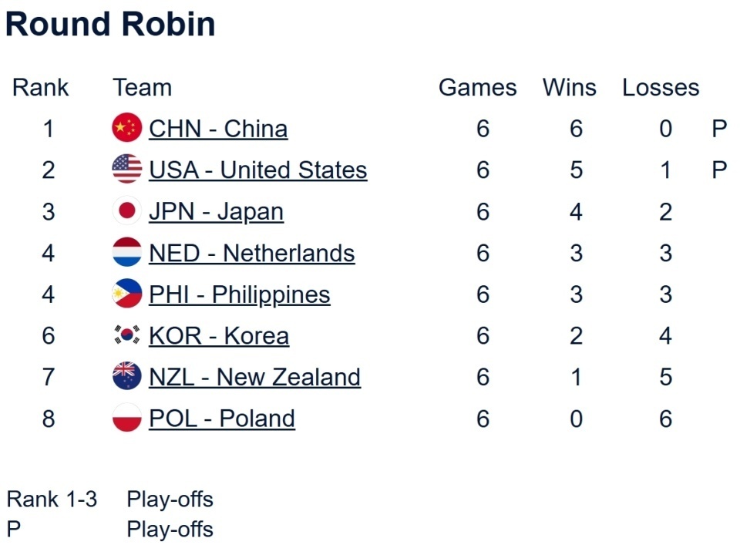Click the China flag icon
Image resolution: width=740 pixels, height=555 pixels.
tap(127, 128)
